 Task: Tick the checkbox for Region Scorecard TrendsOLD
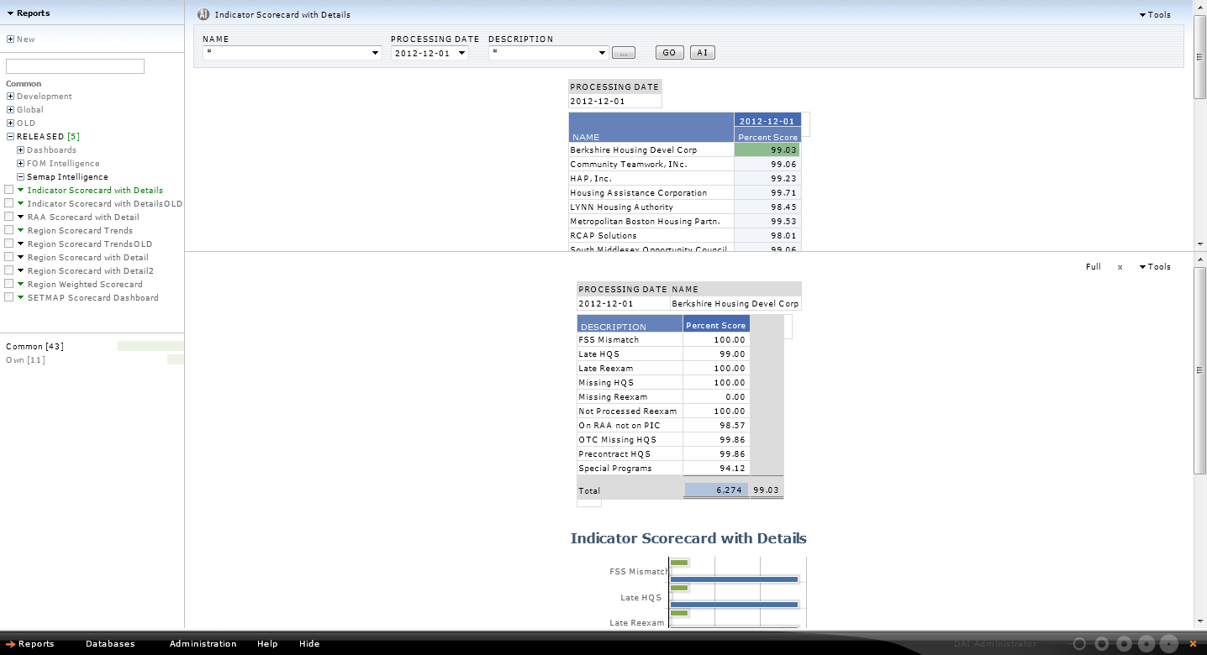(8, 244)
